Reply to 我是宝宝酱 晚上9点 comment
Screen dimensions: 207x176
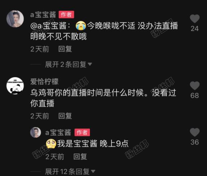pyautogui.click(x=80, y=157)
